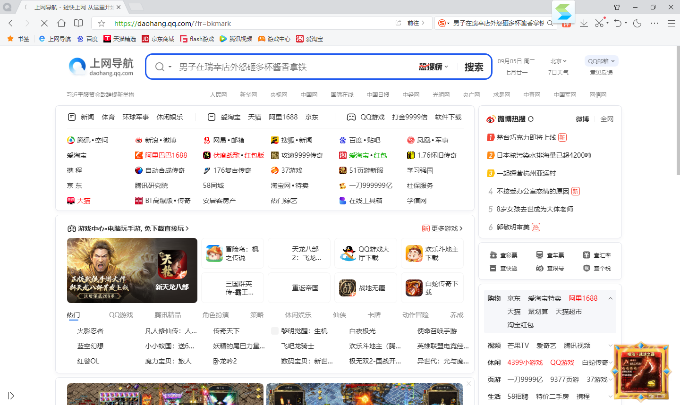680x405 pixels.
Task: Enable dark mode via the moon icon
Action: [x=637, y=23]
